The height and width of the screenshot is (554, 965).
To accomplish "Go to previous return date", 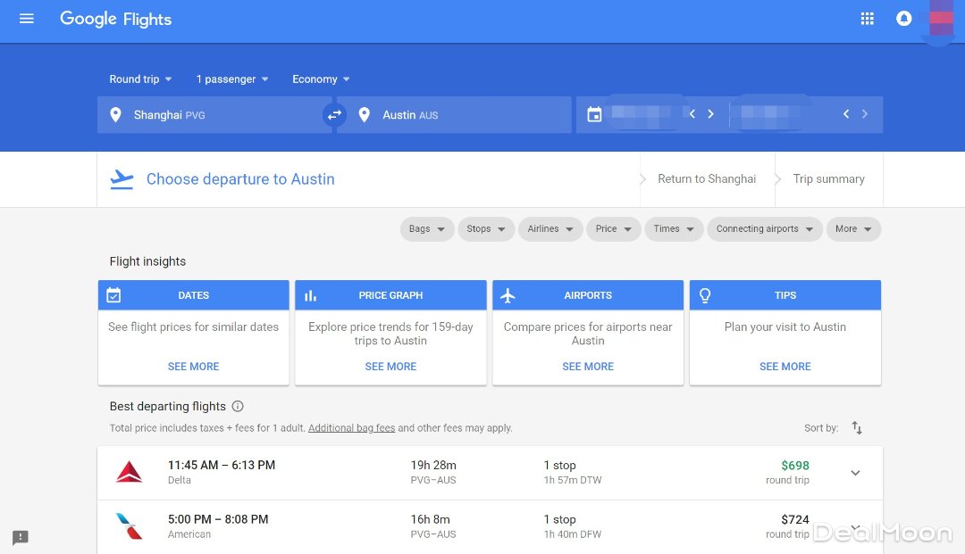I will tap(845, 114).
